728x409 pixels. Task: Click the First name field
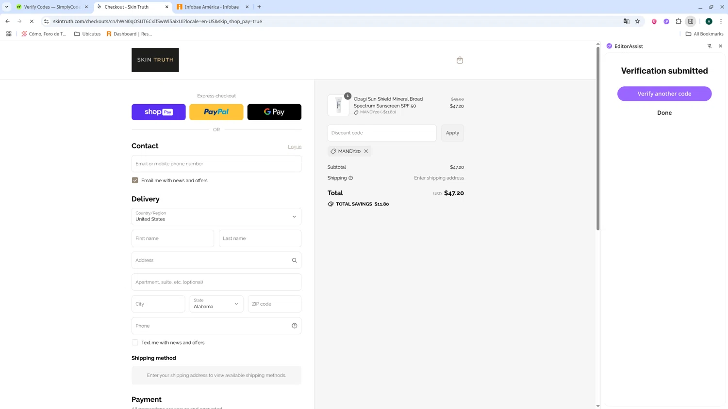[x=173, y=238]
